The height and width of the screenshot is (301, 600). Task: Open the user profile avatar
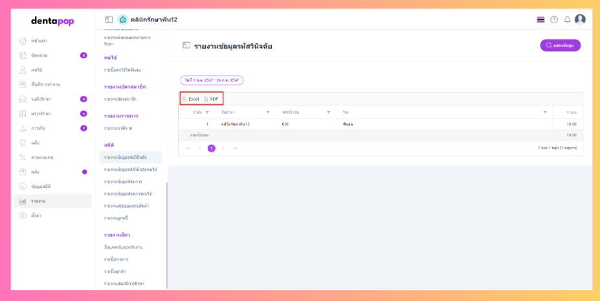[580, 19]
